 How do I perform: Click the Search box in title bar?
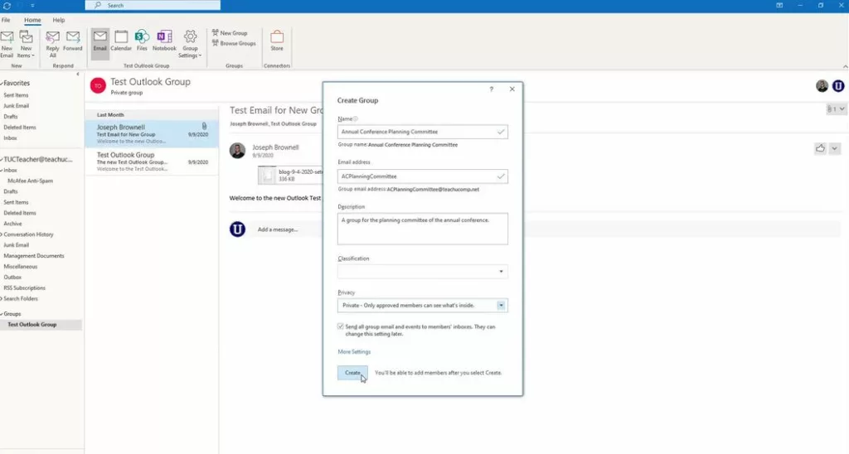point(153,6)
